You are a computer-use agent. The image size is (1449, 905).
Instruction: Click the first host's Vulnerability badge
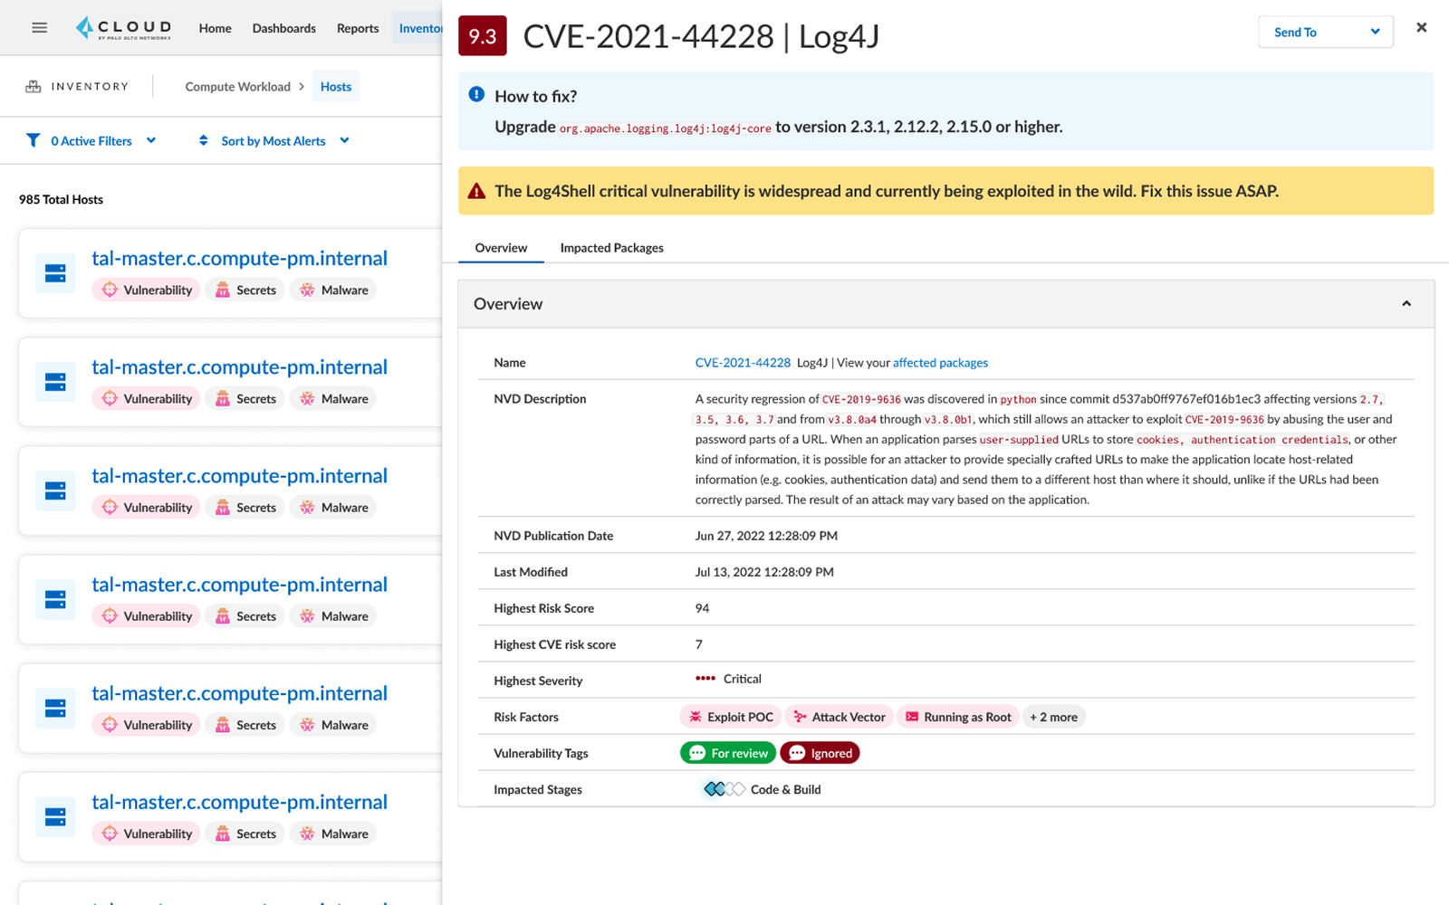pos(146,290)
